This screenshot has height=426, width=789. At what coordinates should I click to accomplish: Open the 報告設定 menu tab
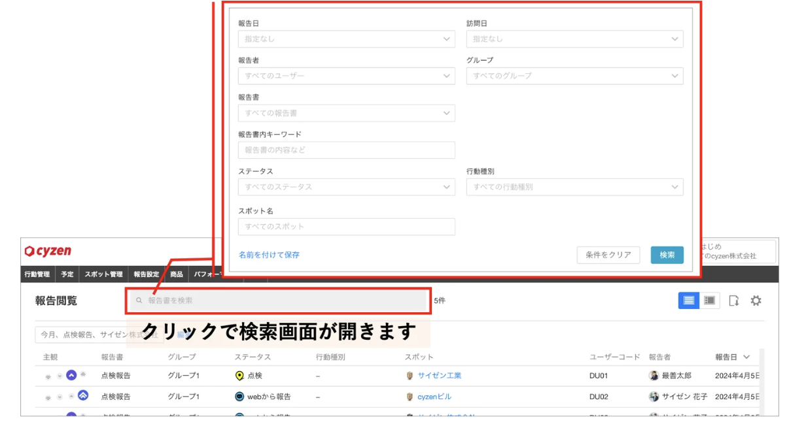[x=147, y=274]
